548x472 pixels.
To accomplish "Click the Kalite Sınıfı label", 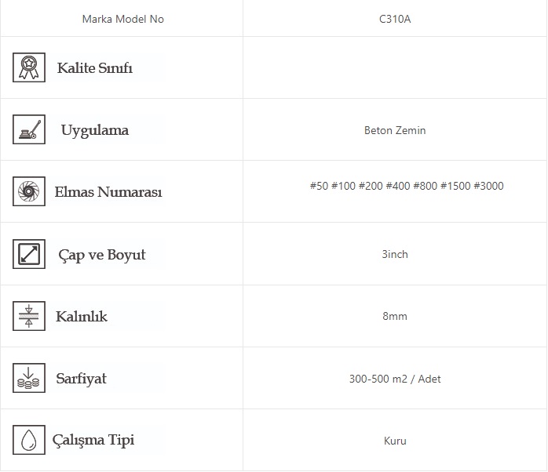I will click(x=95, y=68).
